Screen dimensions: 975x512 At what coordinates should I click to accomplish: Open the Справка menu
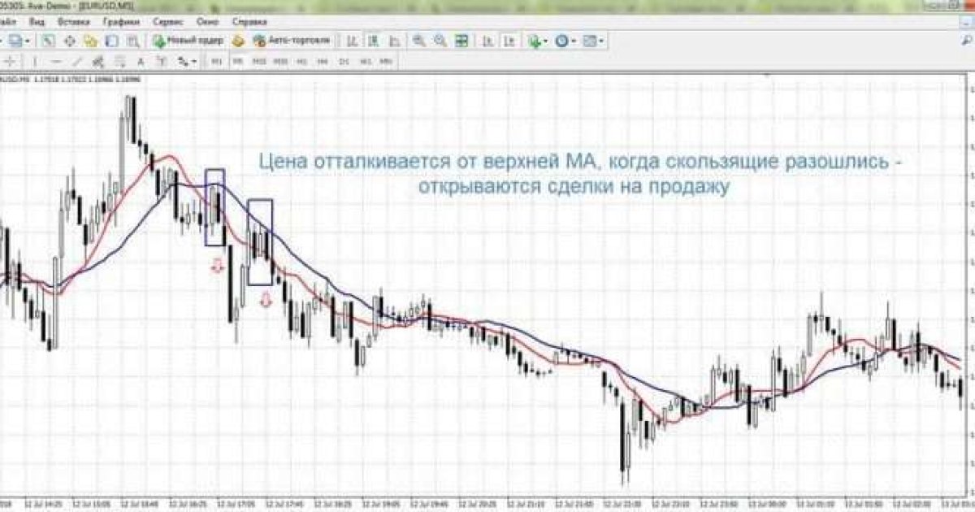(x=249, y=21)
